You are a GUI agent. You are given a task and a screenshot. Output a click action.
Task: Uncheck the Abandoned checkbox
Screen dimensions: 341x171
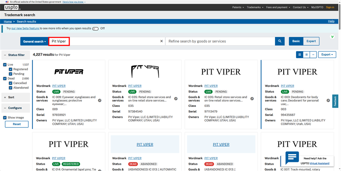click(10, 88)
